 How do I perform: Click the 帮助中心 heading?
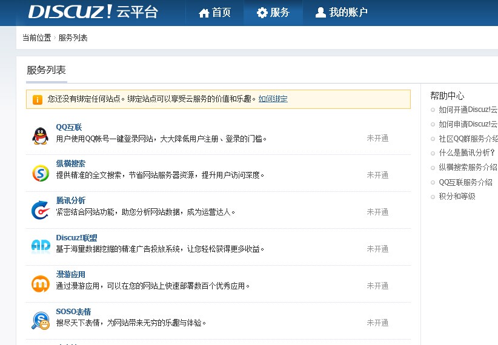click(x=447, y=96)
